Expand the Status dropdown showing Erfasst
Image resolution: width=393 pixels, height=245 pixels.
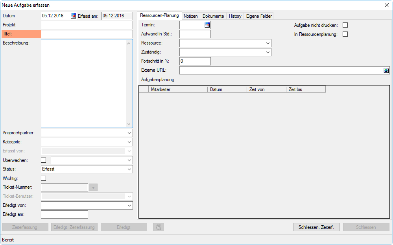pos(129,169)
